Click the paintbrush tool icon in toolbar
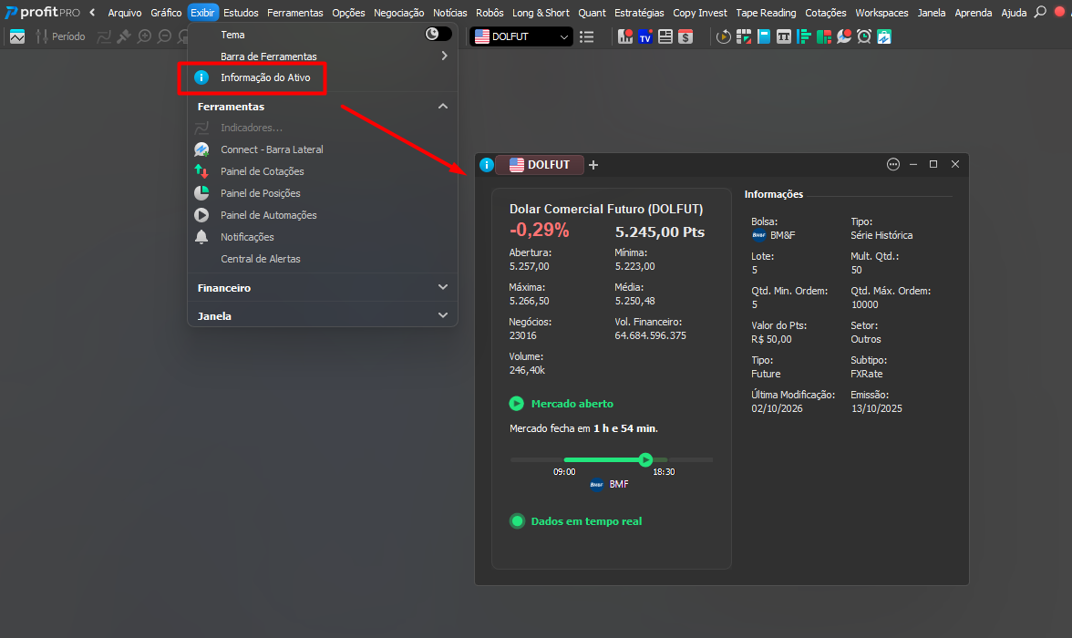Image resolution: width=1072 pixels, height=638 pixels. [x=124, y=36]
